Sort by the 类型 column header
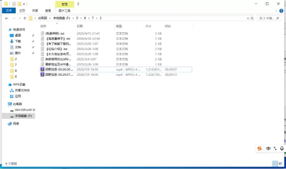The width and height of the screenshot is (286, 169). click(119, 26)
